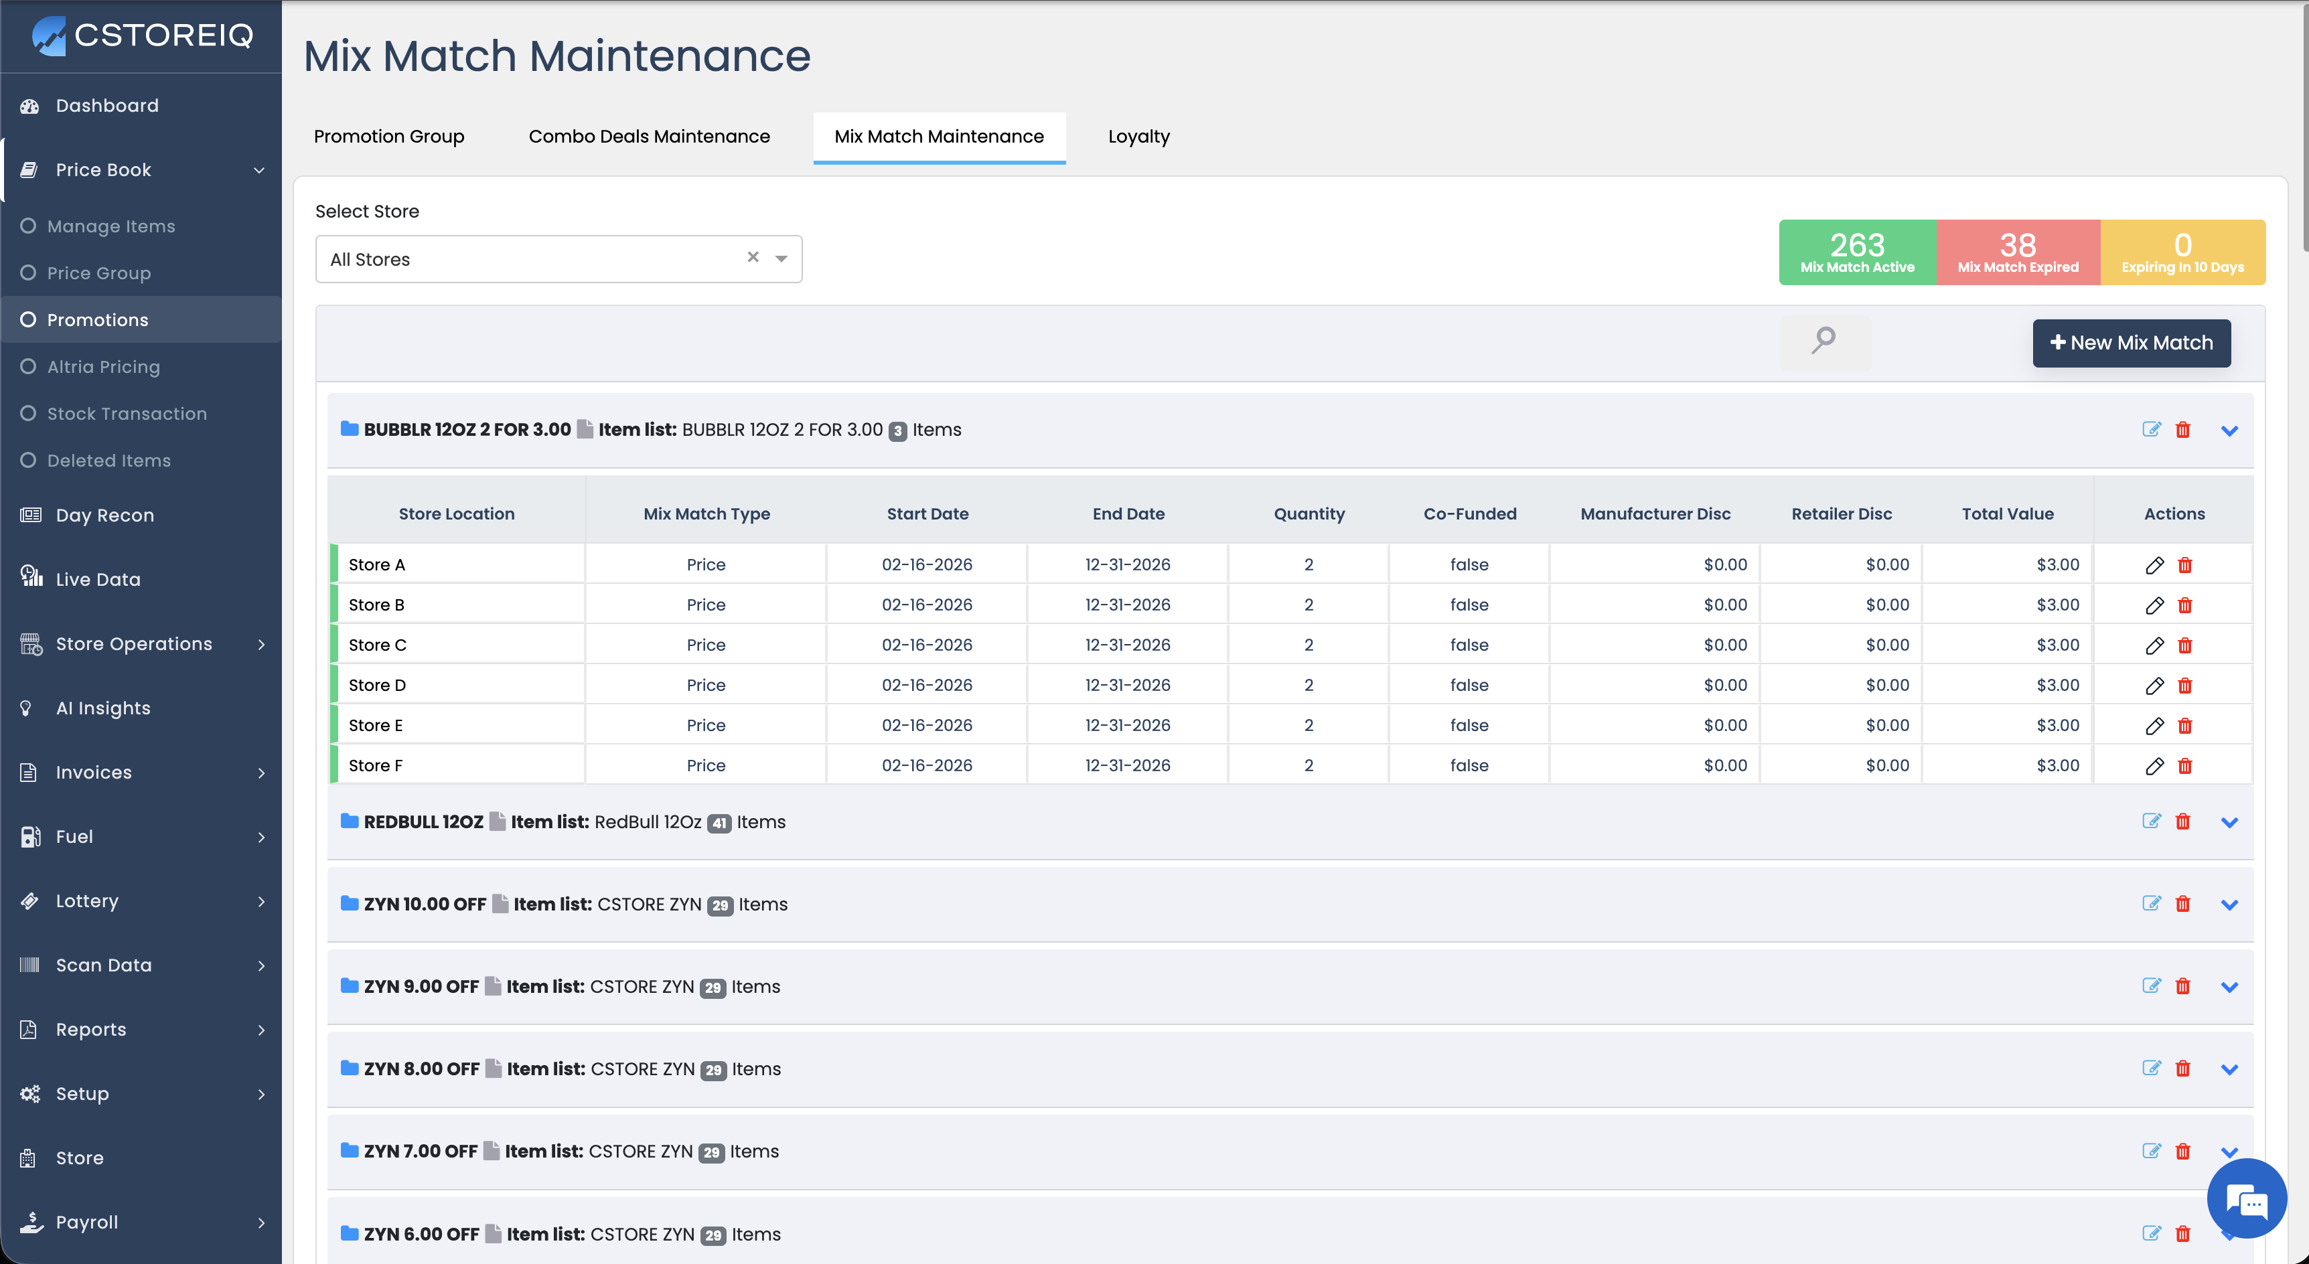Image resolution: width=2309 pixels, height=1264 pixels.
Task: Expand the ZYN 9.00 OFF section
Action: (2229, 987)
